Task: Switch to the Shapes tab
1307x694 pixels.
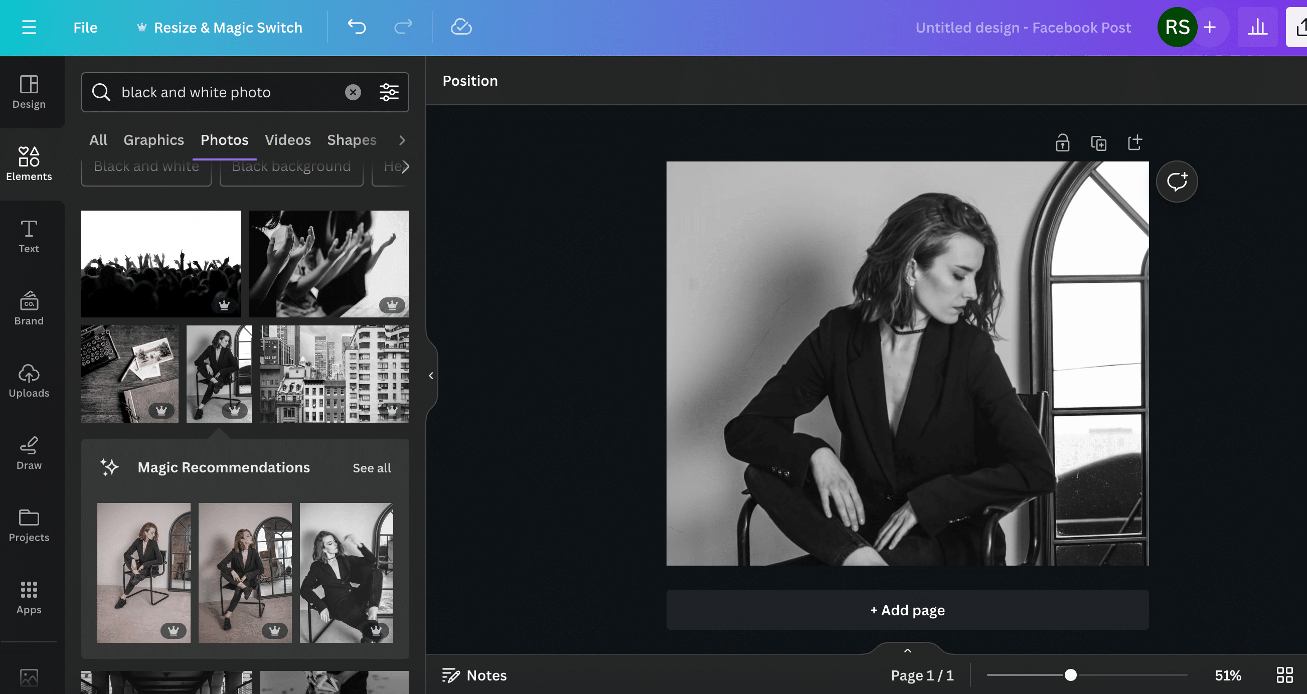Action: (x=352, y=140)
